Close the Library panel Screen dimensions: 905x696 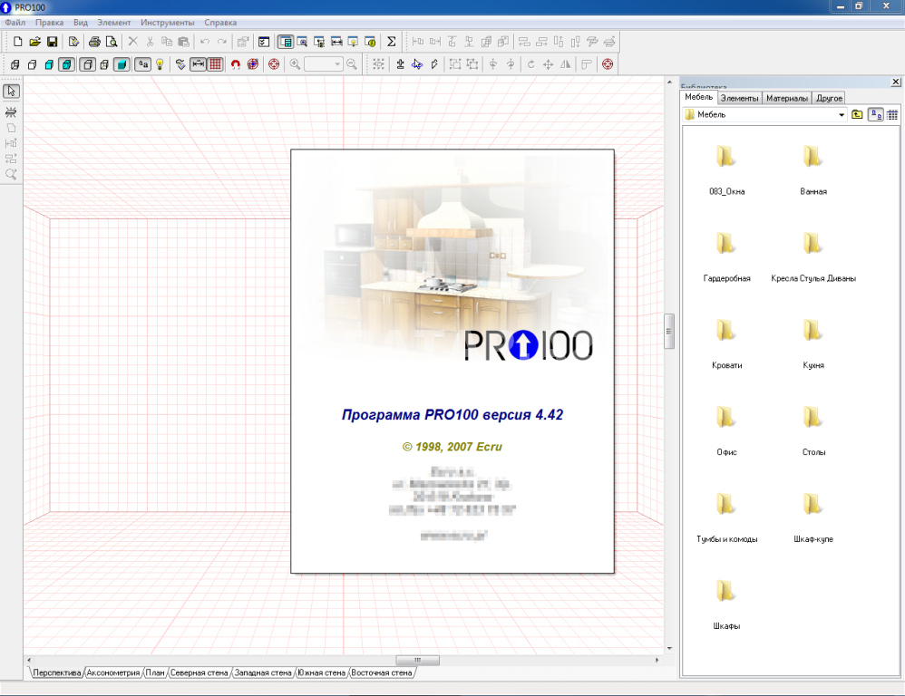coord(895,82)
